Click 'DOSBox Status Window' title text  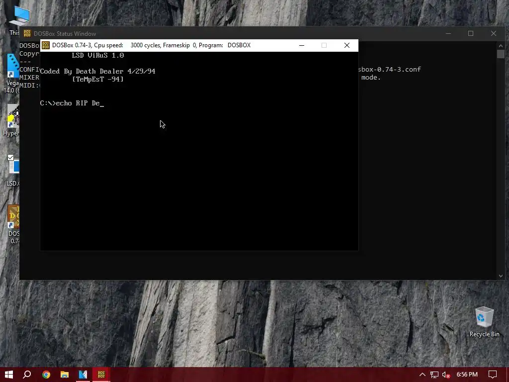pyautogui.click(x=65, y=33)
